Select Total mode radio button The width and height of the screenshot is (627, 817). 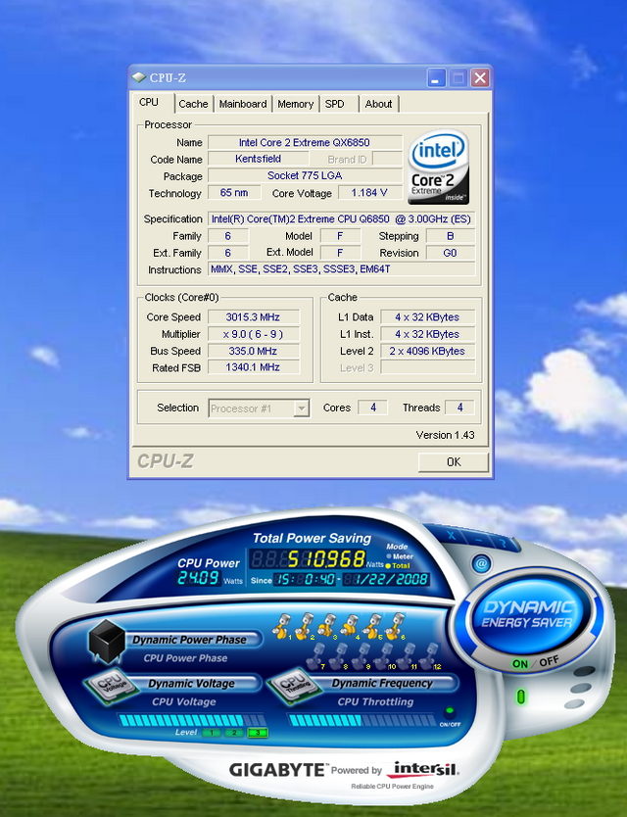point(389,566)
